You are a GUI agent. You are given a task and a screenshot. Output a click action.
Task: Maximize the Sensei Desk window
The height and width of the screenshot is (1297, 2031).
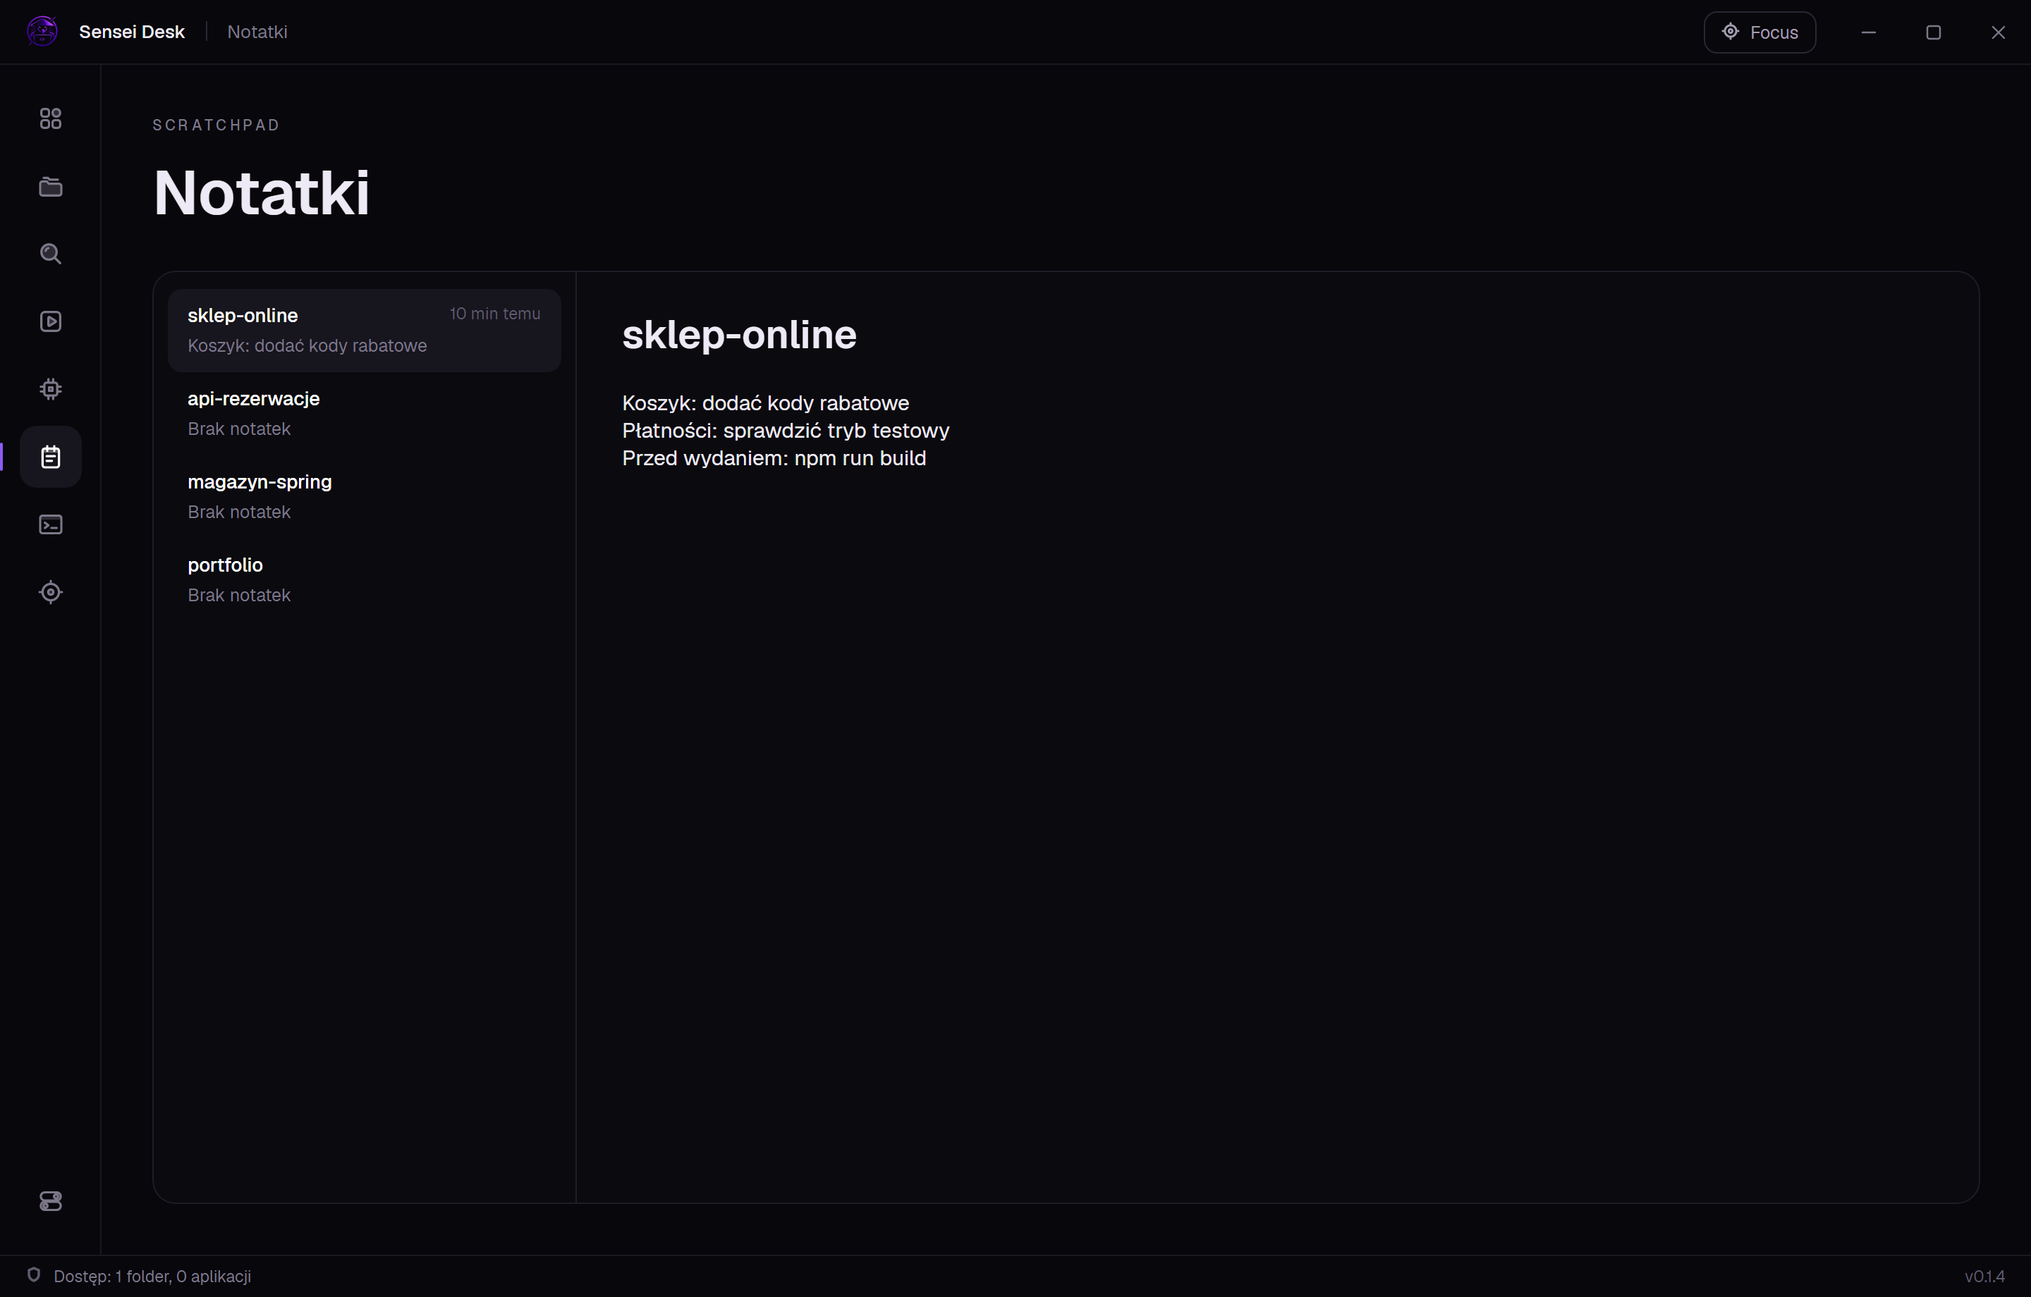click(x=1933, y=32)
